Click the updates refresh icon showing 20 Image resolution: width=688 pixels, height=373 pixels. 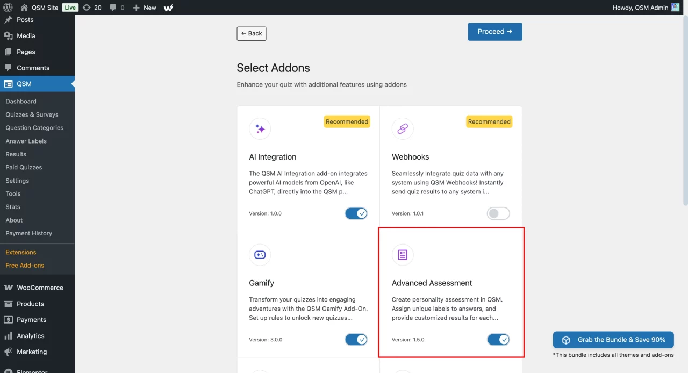89,8
